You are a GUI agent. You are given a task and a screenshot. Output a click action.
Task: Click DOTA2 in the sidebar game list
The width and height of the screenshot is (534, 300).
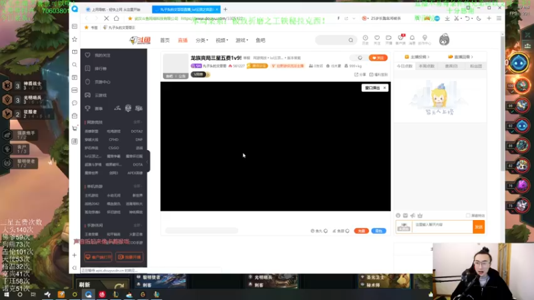pos(137,131)
